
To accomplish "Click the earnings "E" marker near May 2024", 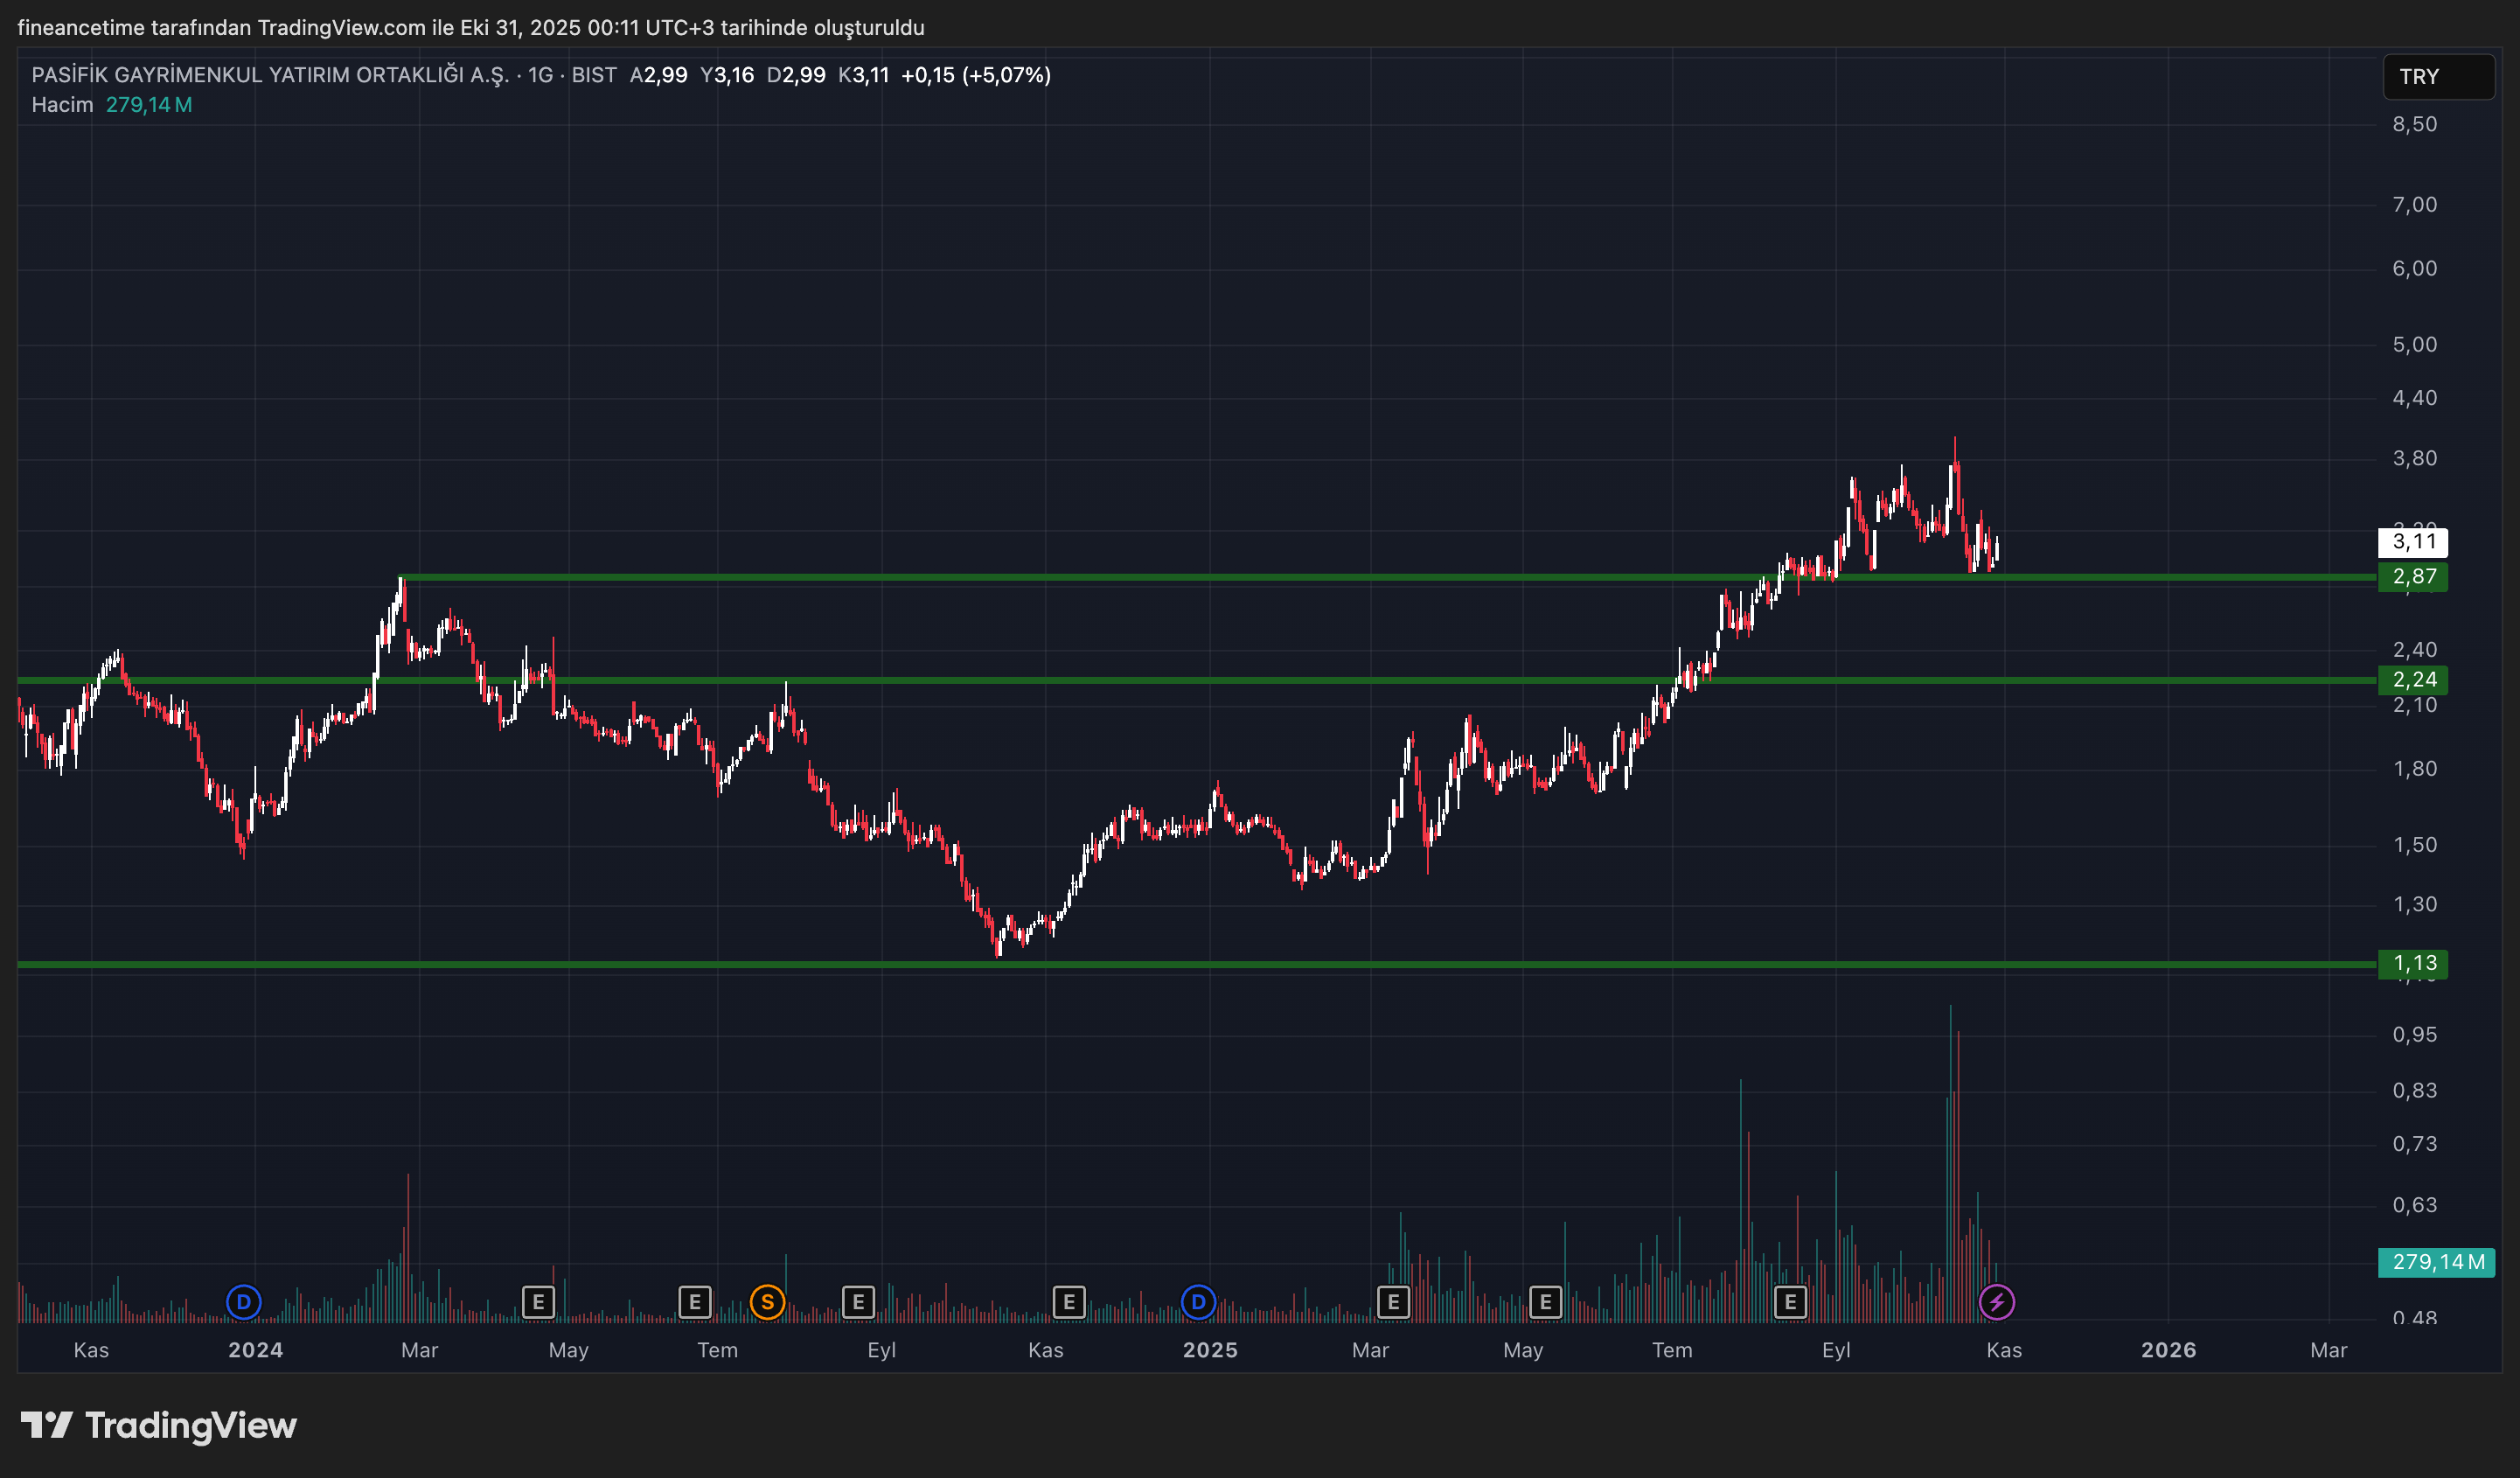I will (x=540, y=1302).
